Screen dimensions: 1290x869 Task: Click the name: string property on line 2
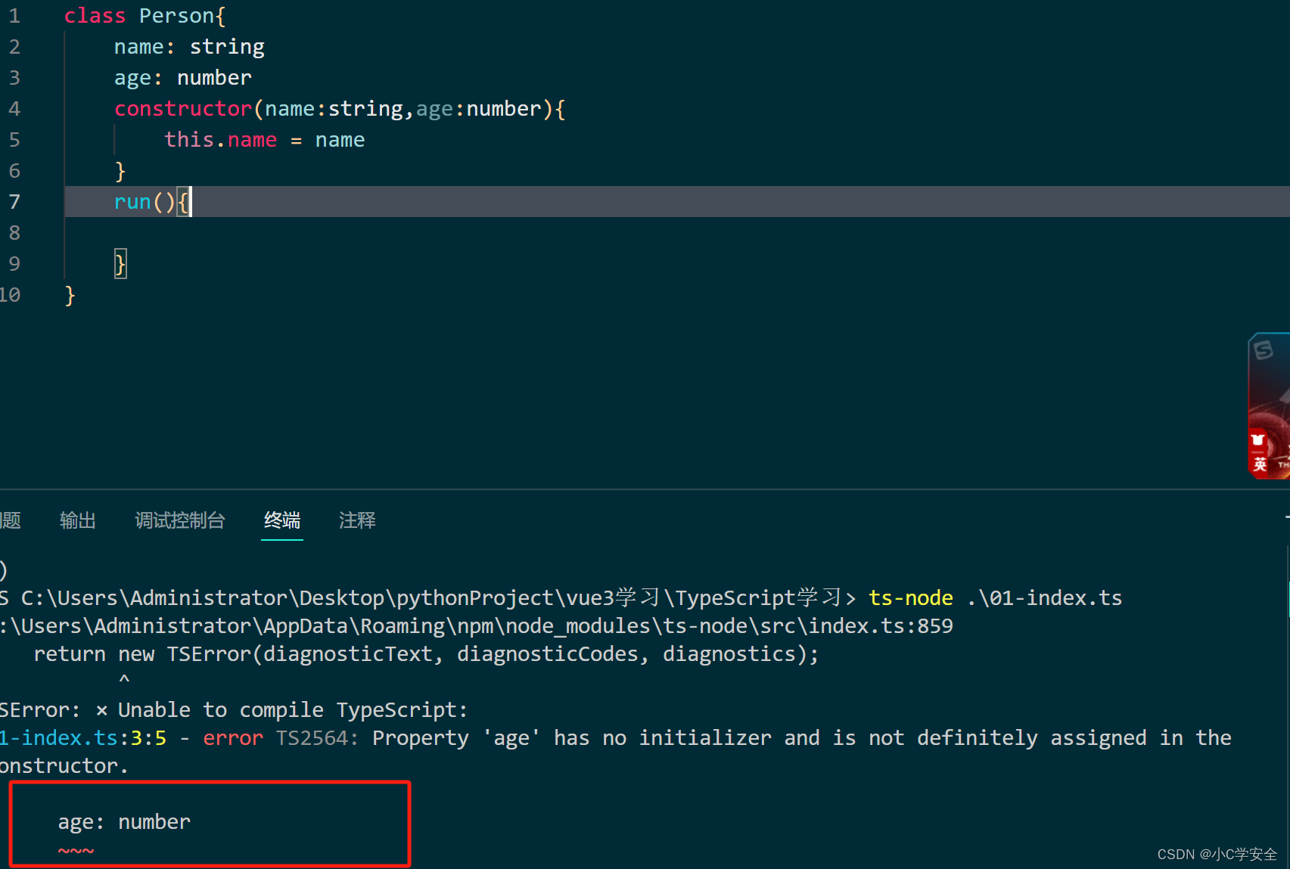click(189, 46)
